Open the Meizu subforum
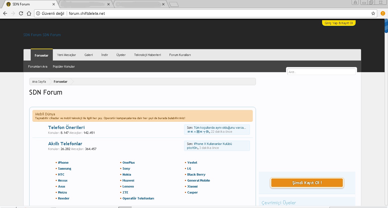Image resolution: width=388 pixels, height=208 pixels. click(x=62, y=192)
